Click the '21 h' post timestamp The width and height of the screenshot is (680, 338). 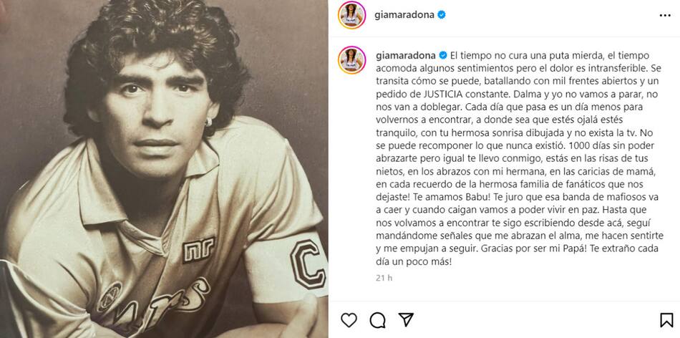[383, 279]
